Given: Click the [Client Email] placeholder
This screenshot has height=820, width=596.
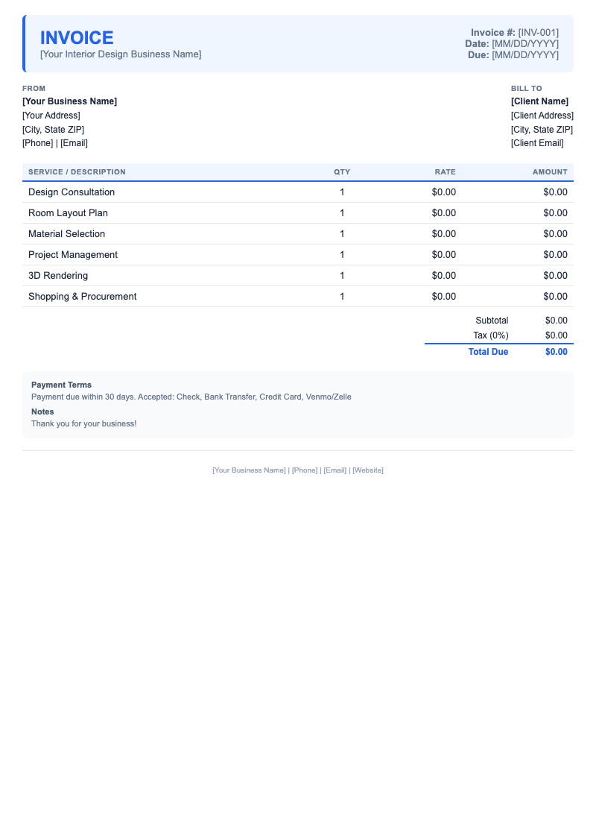Looking at the screenshot, I should pos(537,143).
